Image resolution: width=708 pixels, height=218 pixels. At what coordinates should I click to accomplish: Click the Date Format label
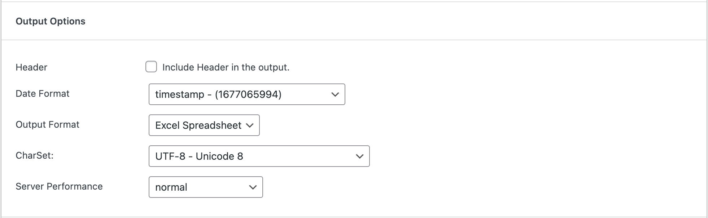click(x=42, y=94)
